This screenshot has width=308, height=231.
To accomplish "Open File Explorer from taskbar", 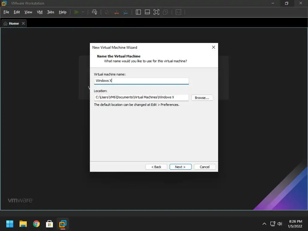I will tap(23, 224).
